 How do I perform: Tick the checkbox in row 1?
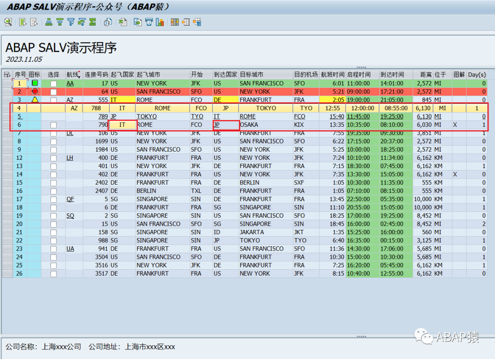(x=54, y=84)
